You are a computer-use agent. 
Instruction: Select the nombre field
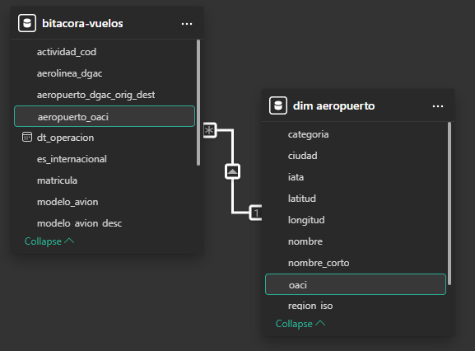click(x=356, y=241)
